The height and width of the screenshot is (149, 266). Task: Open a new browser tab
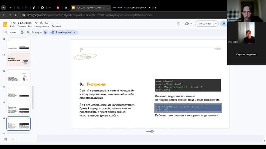click(x=155, y=7)
